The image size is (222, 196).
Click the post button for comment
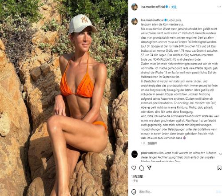pyautogui.click(x=218, y=192)
